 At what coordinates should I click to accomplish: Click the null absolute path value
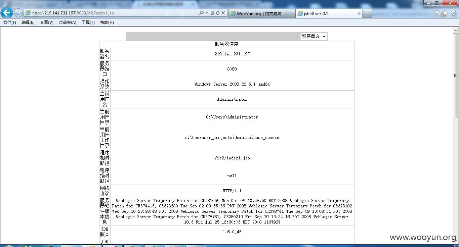[x=232, y=176]
